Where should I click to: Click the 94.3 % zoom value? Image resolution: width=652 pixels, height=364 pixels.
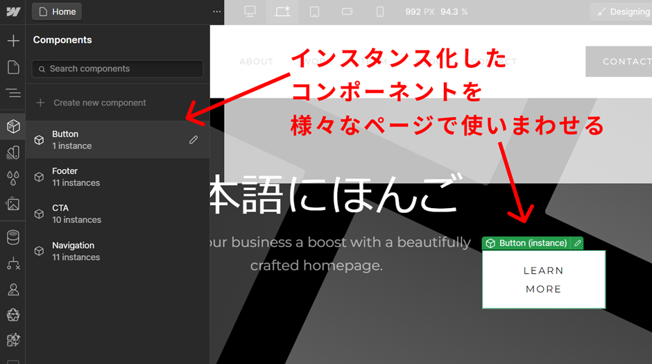pyautogui.click(x=454, y=12)
